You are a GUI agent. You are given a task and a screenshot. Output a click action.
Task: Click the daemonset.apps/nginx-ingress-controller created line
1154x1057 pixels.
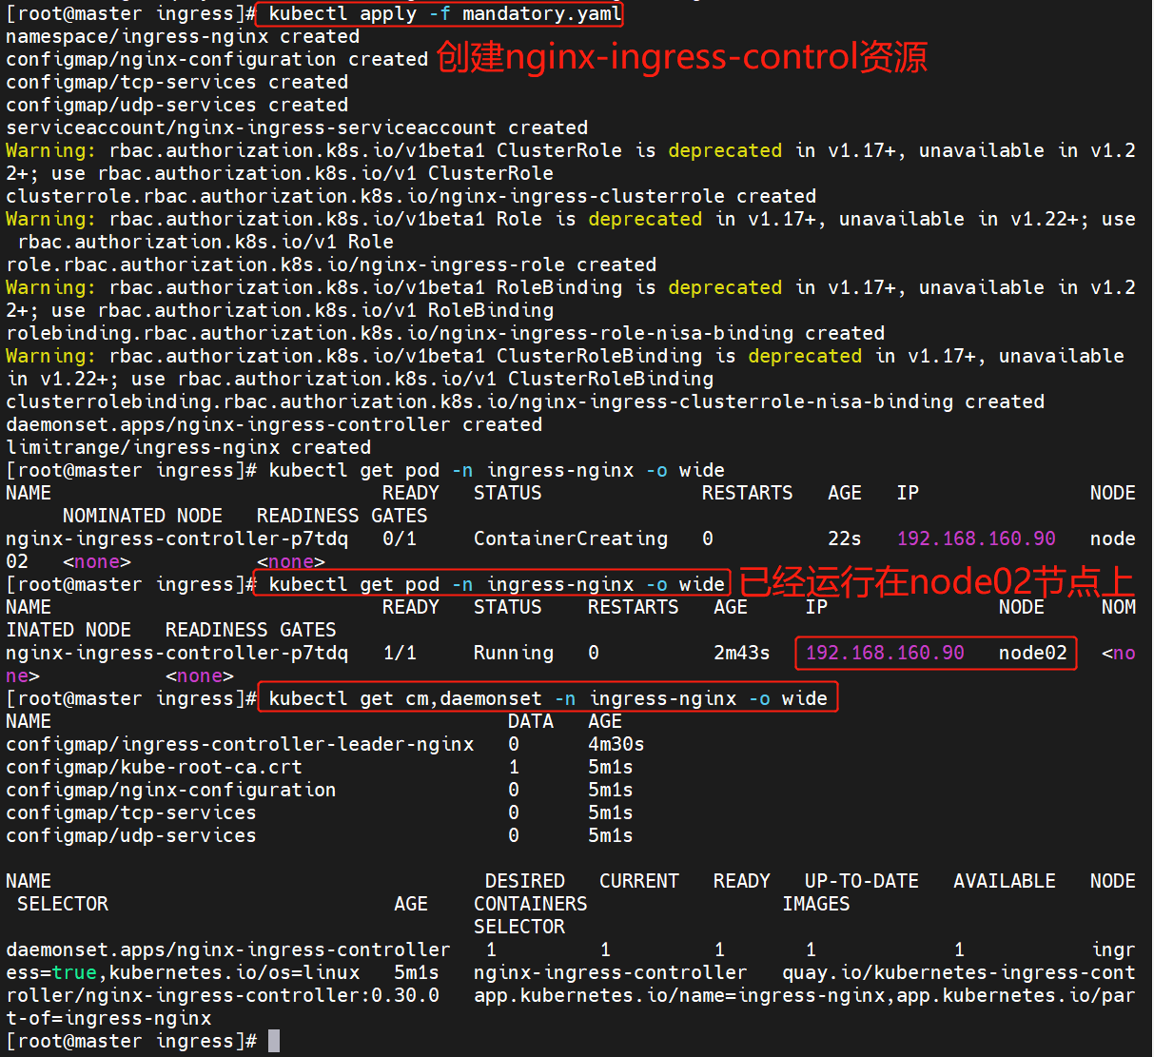click(x=274, y=424)
